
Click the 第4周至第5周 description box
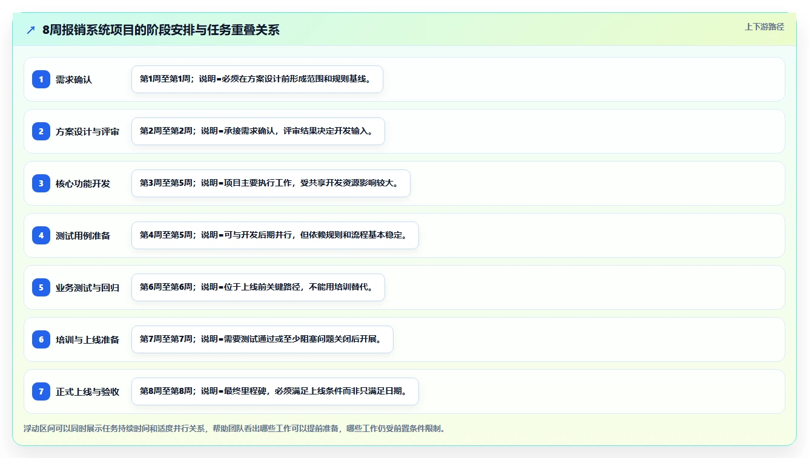pyautogui.click(x=275, y=235)
